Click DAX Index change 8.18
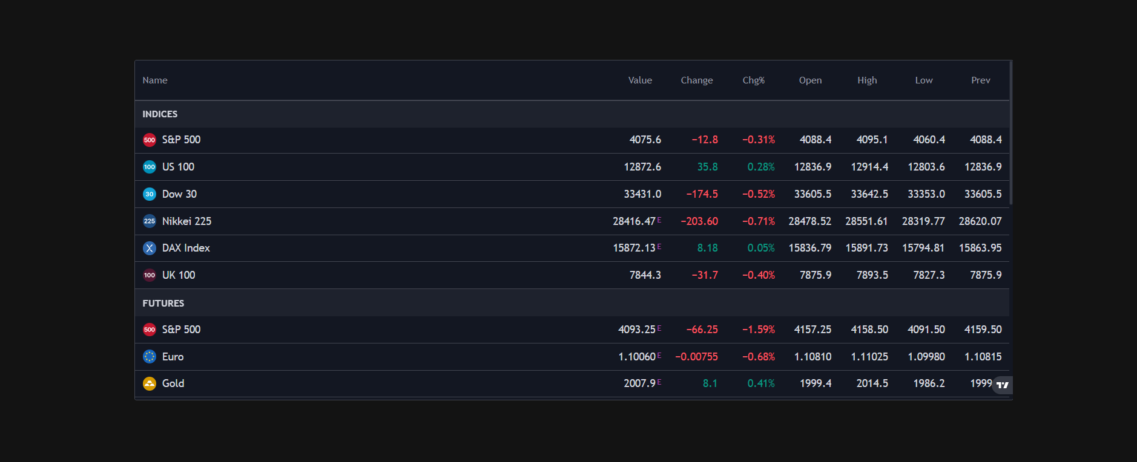This screenshot has height=462, width=1137. [707, 248]
